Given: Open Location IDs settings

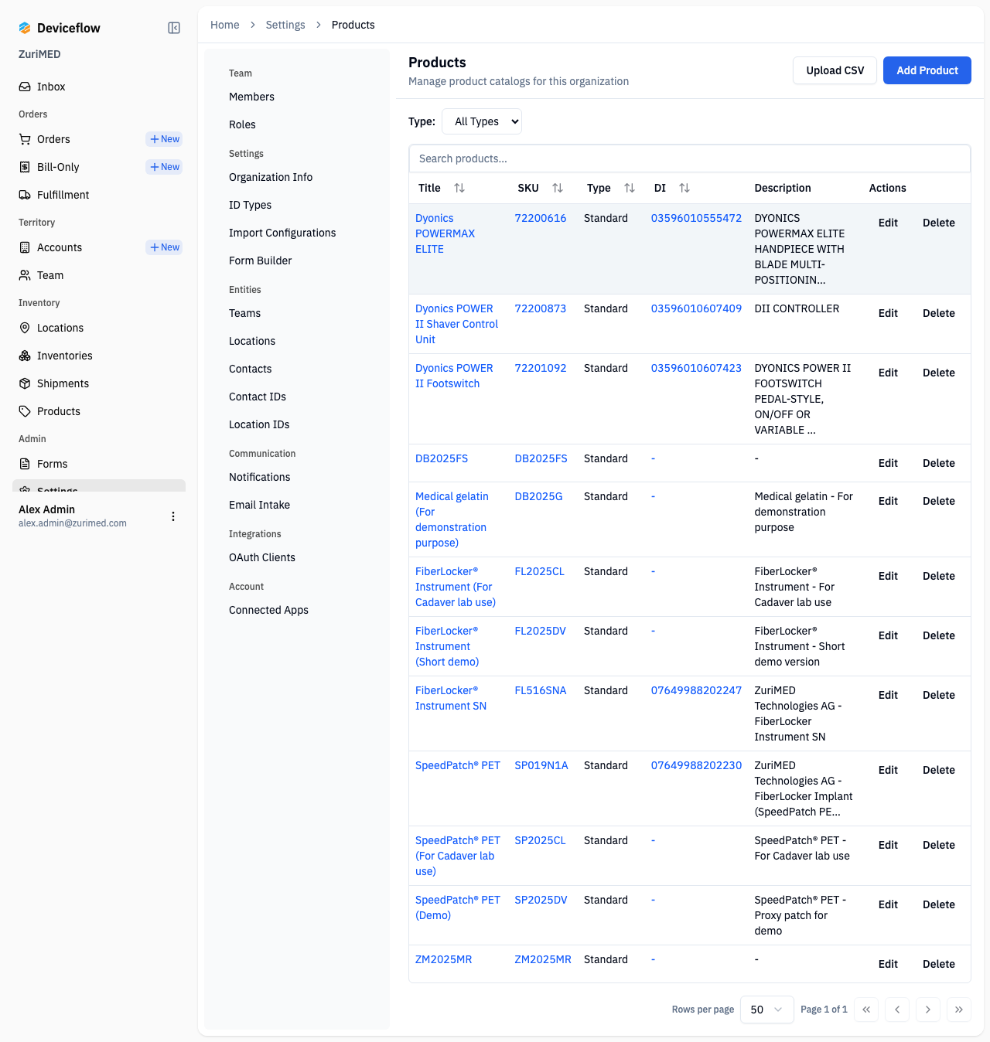Looking at the screenshot, I should 259,424.
